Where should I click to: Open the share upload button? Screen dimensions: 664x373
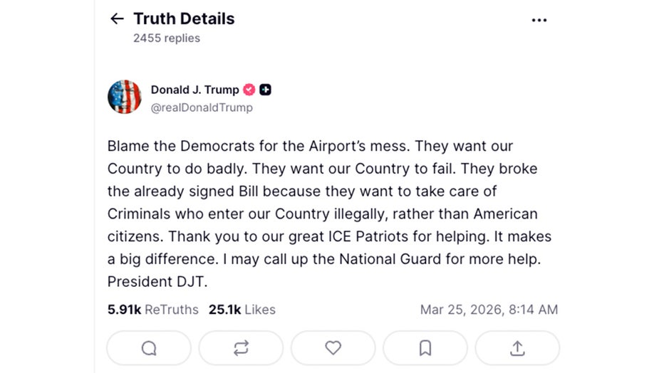517,348
